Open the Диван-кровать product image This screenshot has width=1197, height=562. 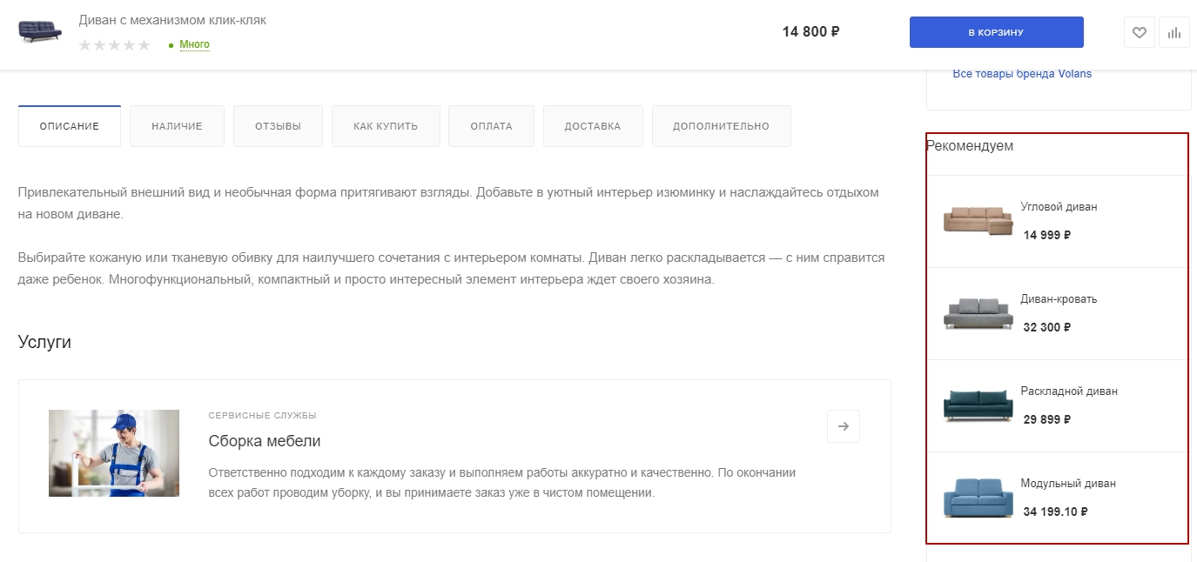(x=978, y=313)
